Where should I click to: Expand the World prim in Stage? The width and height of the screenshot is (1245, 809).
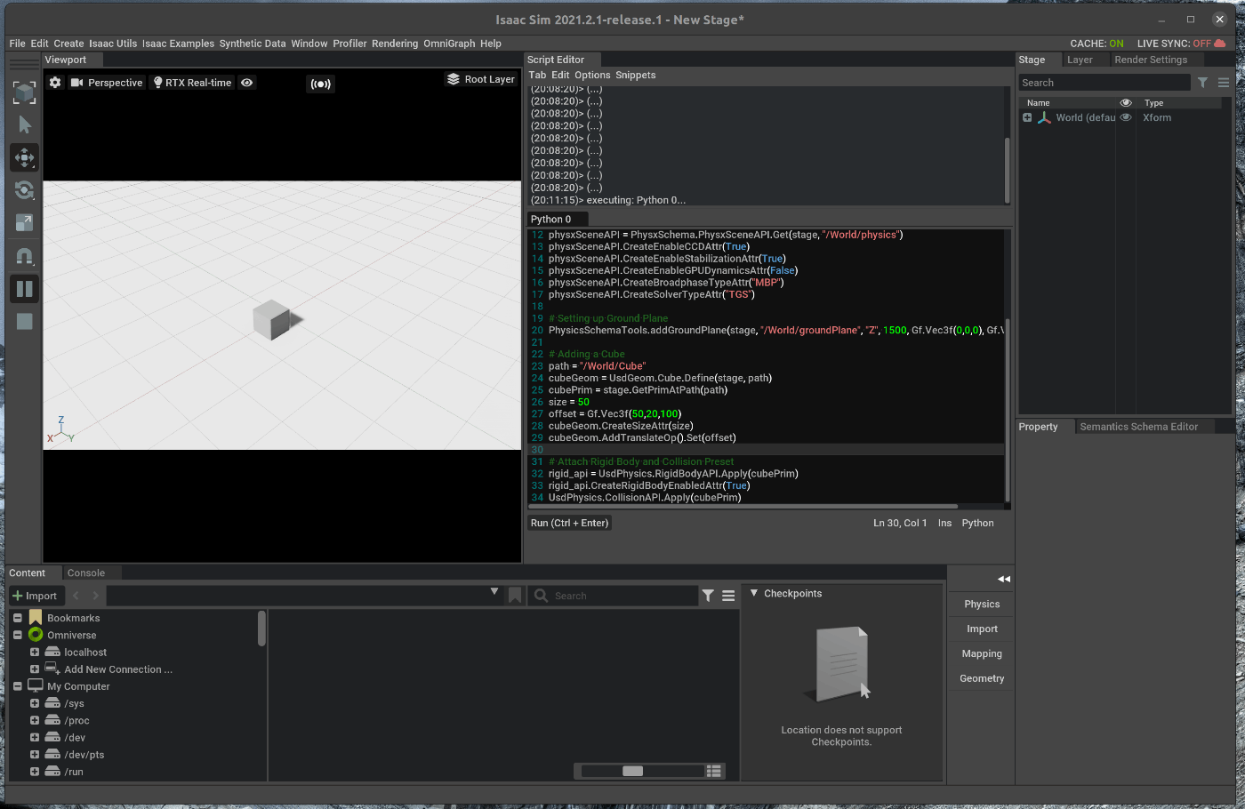1027,117
